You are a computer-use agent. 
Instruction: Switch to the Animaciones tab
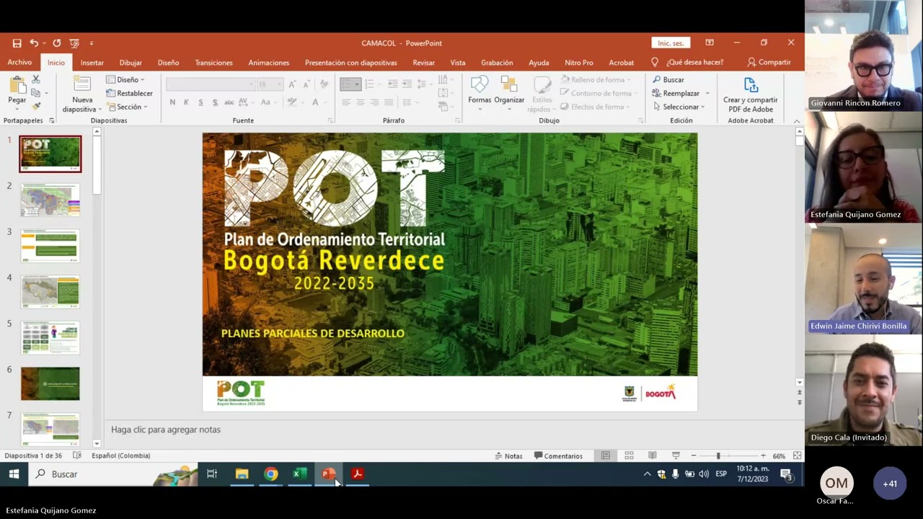268,63
